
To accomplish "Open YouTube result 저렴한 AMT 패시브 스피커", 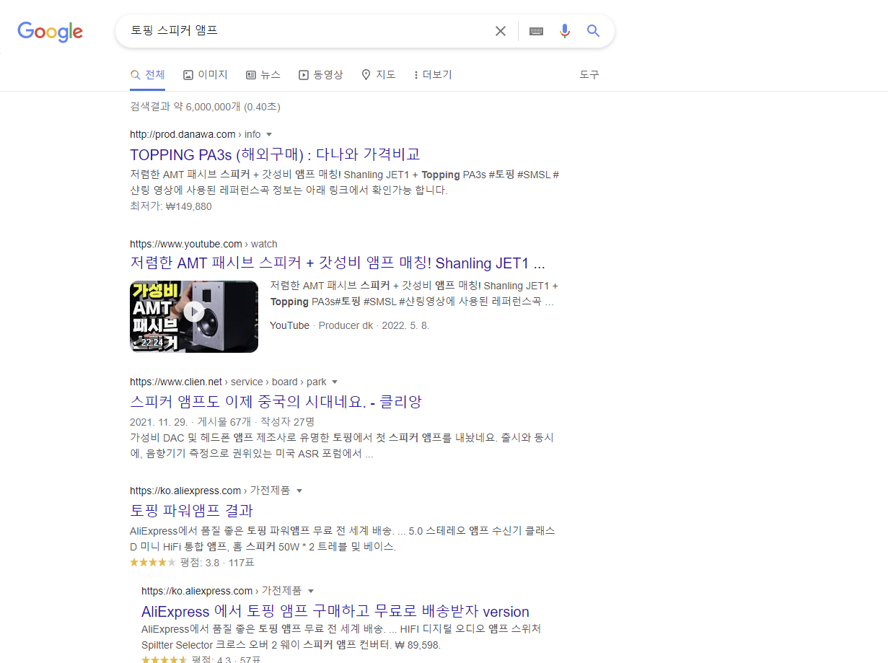I will pyautogui.click(x=337, y=263).
